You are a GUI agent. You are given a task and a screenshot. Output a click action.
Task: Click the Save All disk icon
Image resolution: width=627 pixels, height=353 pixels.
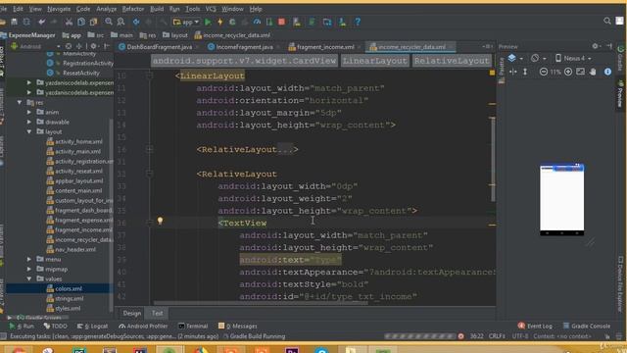point(14,22)
